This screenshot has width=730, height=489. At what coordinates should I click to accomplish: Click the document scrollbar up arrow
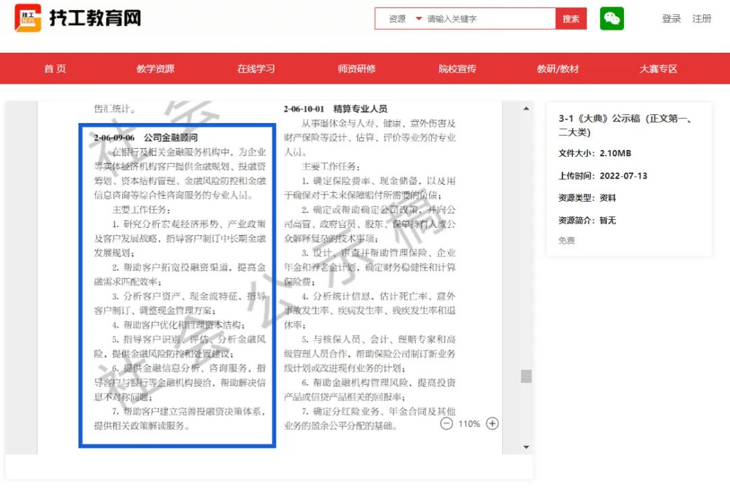[x=526, y=108]
